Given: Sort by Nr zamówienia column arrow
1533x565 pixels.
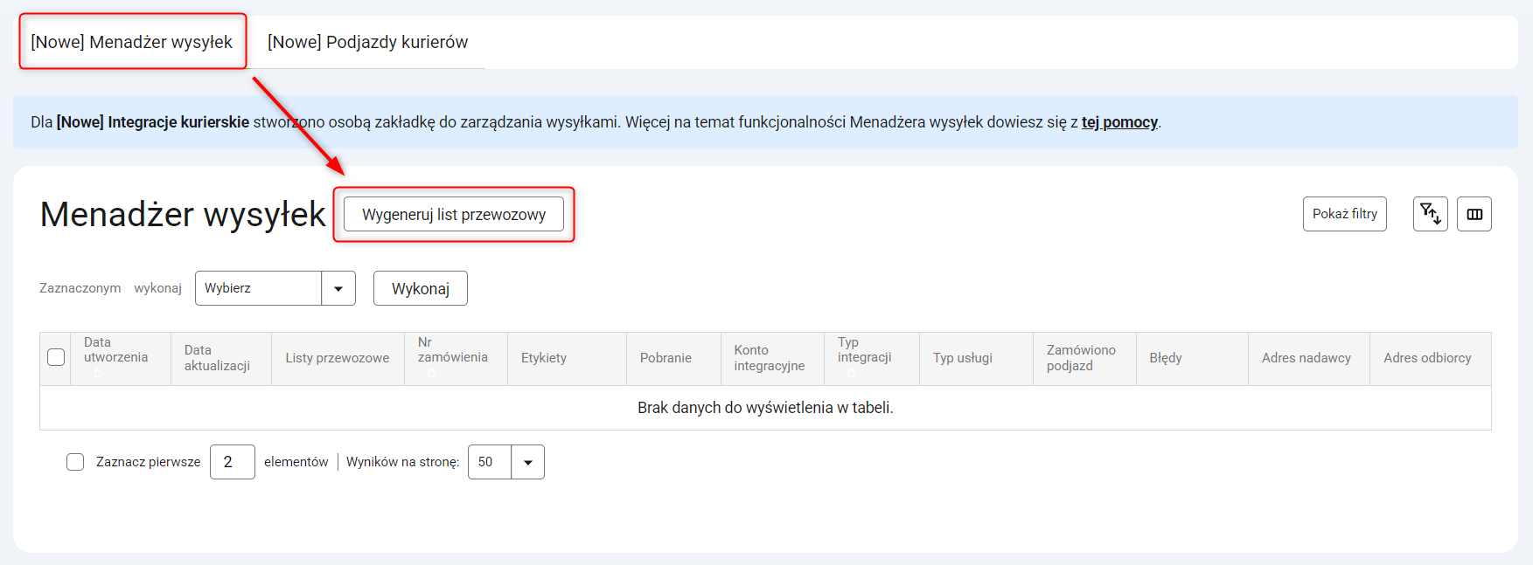Looking at the screenshot, I should pos(431,373).
